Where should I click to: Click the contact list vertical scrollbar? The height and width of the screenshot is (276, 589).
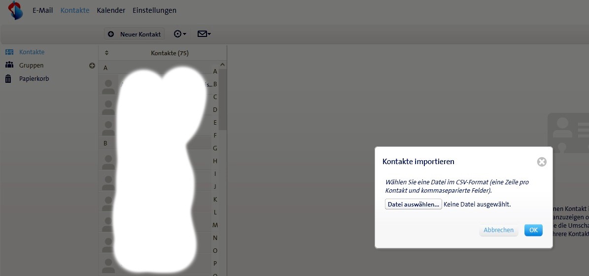point(223,99)
